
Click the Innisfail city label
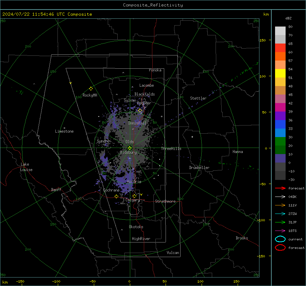click(x=137, y=123)
